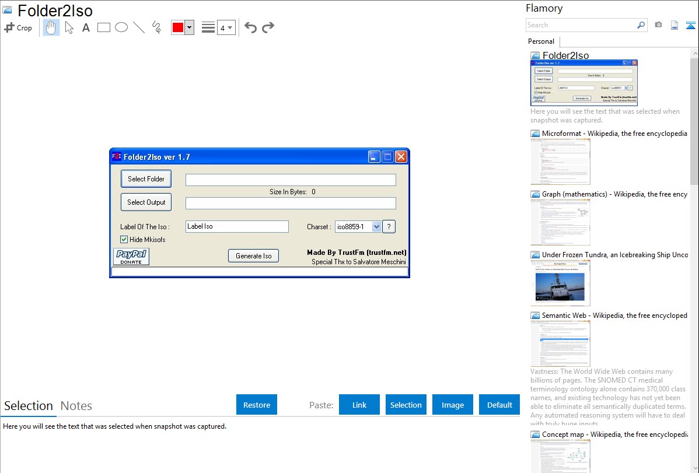Click the Paste Link button

point(359,405)
